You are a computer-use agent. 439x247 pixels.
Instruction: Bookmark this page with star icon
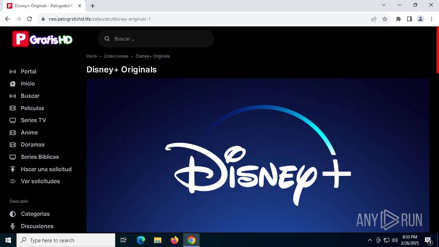click(x=385, y=19)
